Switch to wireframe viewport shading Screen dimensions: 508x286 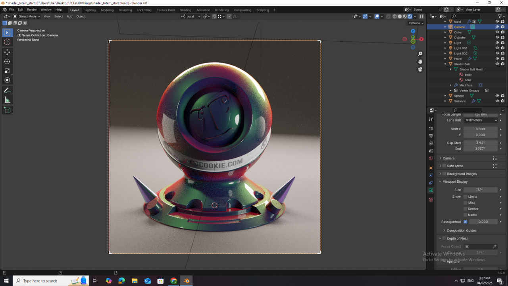point(394,17)
